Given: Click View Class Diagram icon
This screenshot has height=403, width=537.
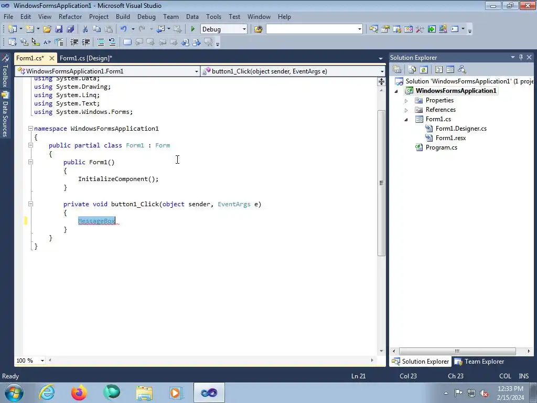Looking at the screenshot, I should point(462,70).
